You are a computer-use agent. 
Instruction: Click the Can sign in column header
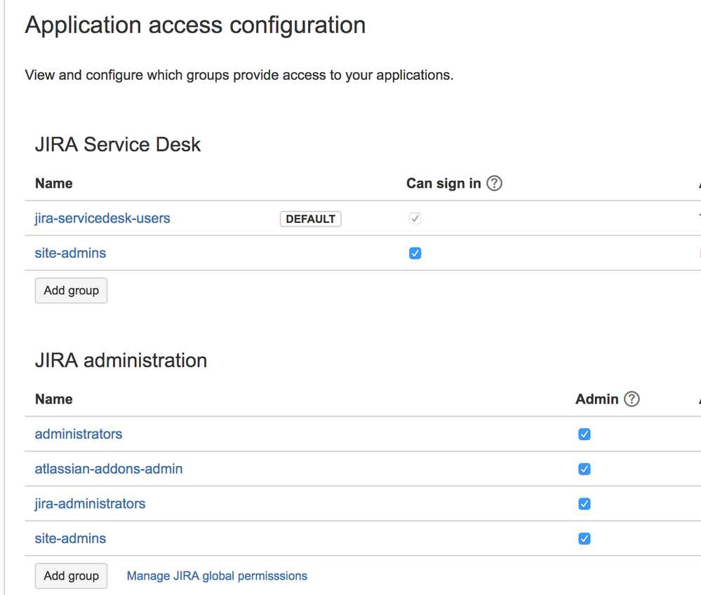tap(443, 183)
